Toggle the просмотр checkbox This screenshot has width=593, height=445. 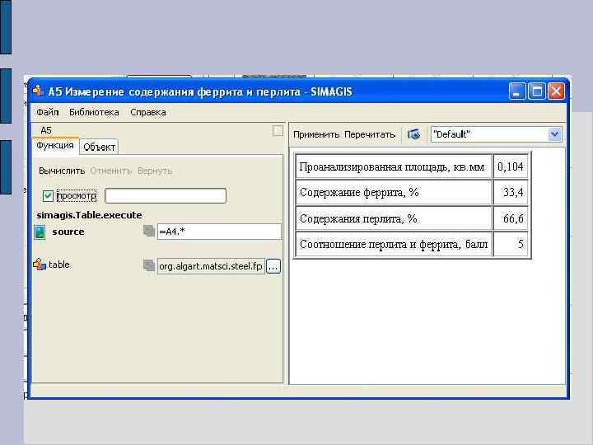click(x=48, y=195)
